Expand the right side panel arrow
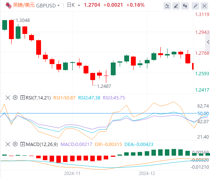The image size is (210, 178). click(208, 42)
